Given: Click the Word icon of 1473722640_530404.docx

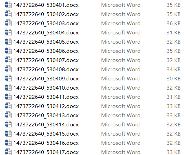Looking at the screenshot, I should click(x=8, y=32).
